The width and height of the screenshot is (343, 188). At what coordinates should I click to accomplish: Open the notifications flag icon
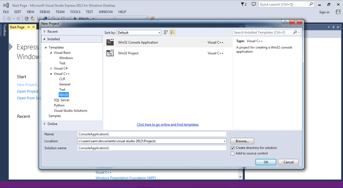click(x=242, y=4)
